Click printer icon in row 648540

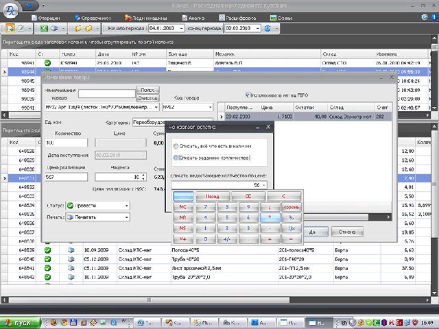(71, 259)
